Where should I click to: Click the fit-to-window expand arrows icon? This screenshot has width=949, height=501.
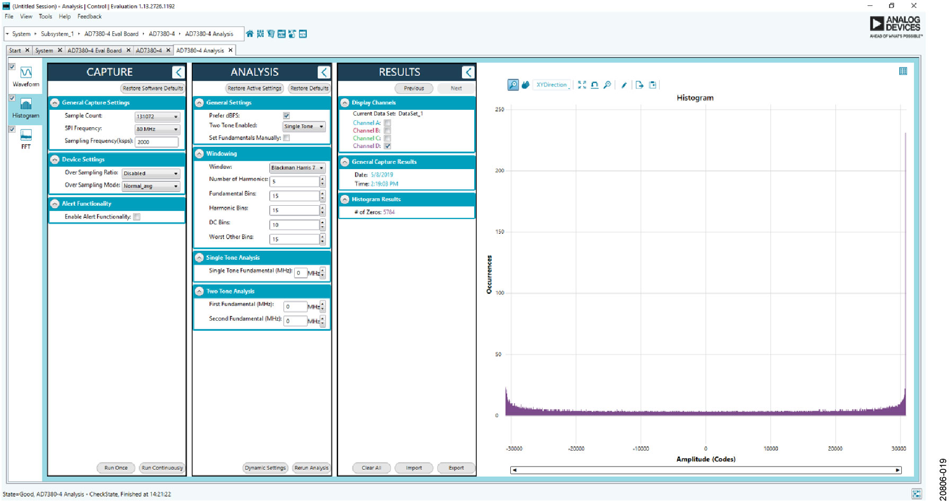pyautogui.click(x=582, y=85)
